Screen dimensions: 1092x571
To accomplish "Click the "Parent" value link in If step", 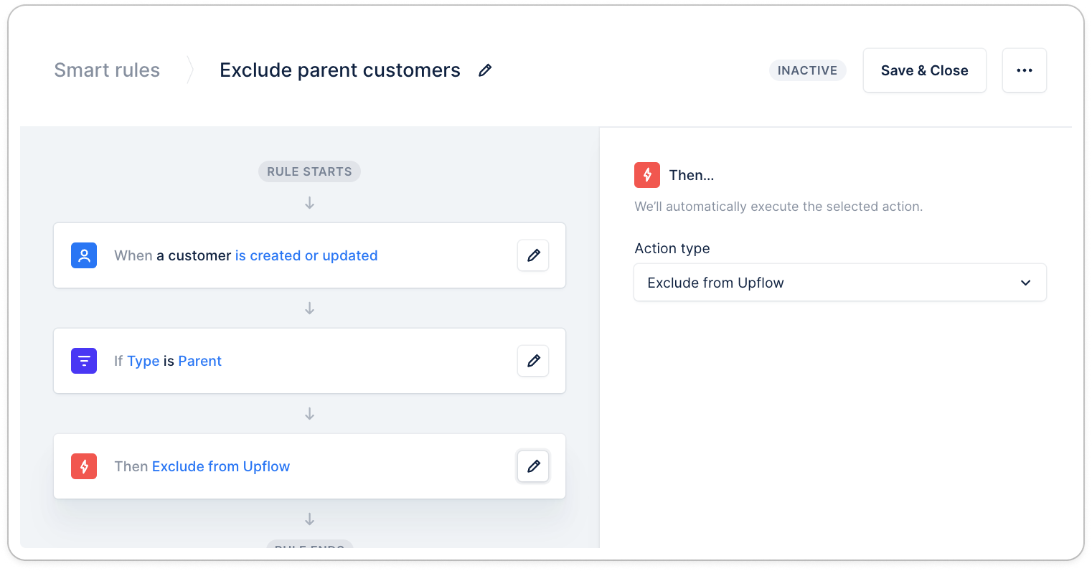I will [x=199, y=361].
